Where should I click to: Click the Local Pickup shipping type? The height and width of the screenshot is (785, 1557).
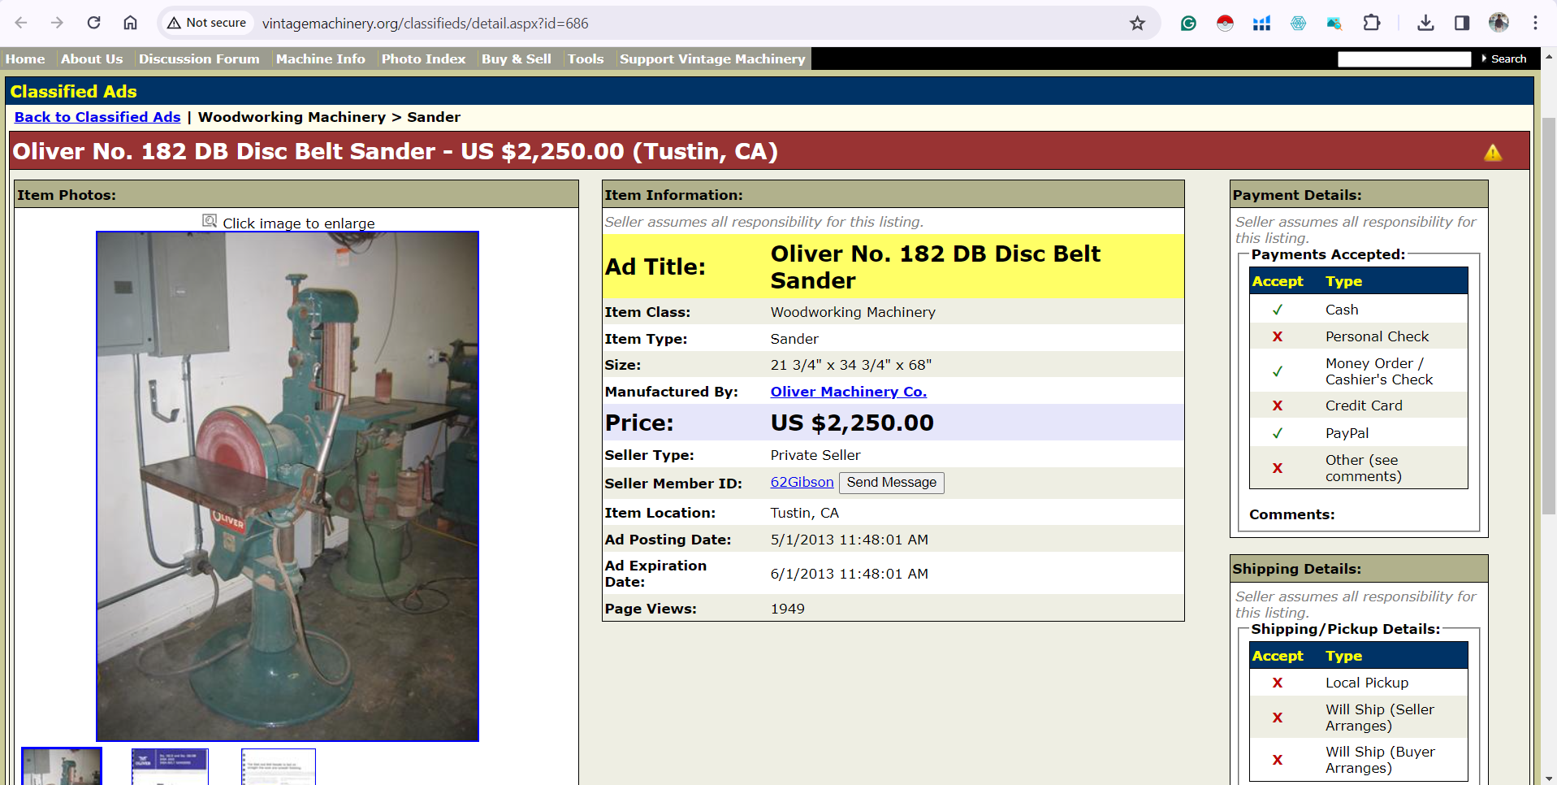point(1367,683)
